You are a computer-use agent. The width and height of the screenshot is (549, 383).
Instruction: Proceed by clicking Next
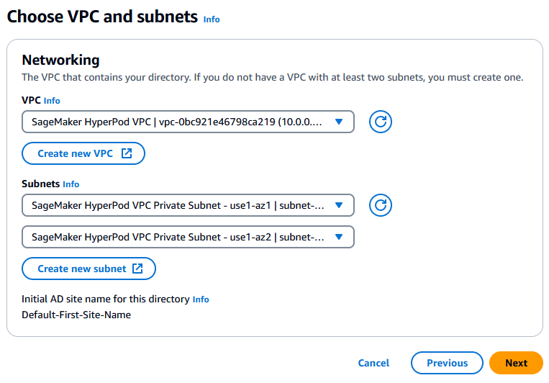click(516, 363)
